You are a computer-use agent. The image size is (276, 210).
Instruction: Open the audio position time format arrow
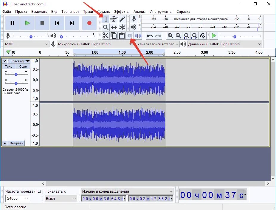[x=245, y=195]
